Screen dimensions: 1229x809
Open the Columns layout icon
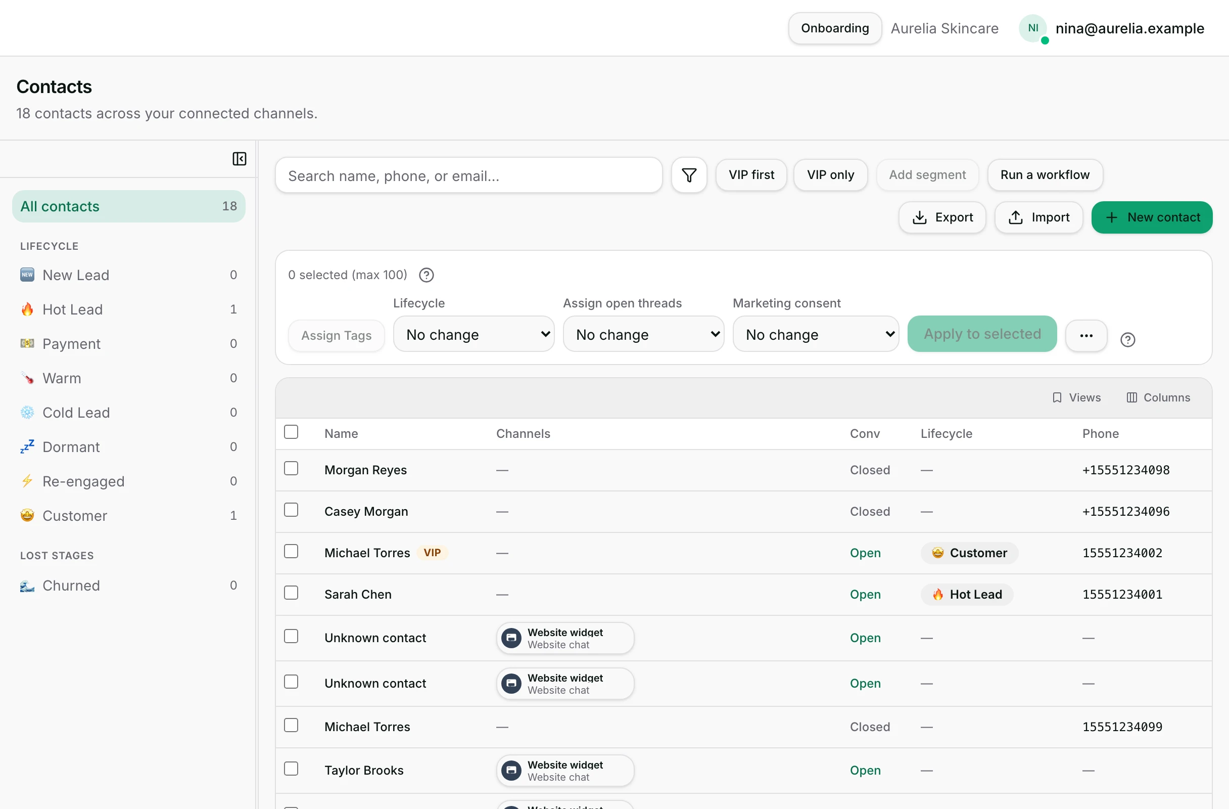(x=1131, y=397)
